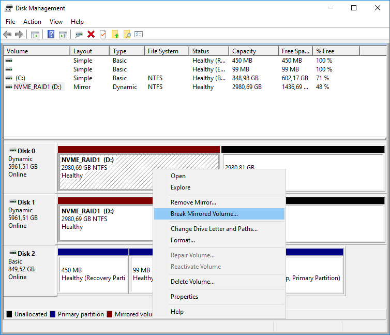Viewport: 390px width, 335px height.
Task: Open the File menu
Action: click(10, 22)
